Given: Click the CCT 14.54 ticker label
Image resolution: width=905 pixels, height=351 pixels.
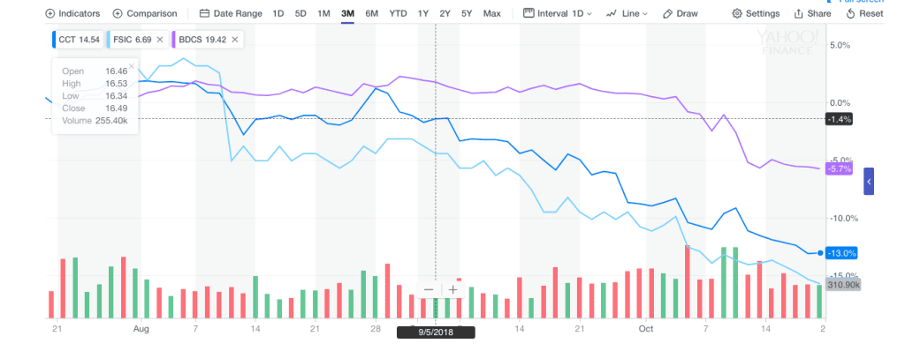Looking at the screenshot, I should [x=79, y=39].
